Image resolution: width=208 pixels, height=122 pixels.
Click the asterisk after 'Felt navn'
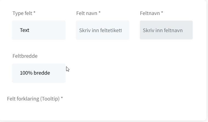pyautogui.click(x=100, y=12)
